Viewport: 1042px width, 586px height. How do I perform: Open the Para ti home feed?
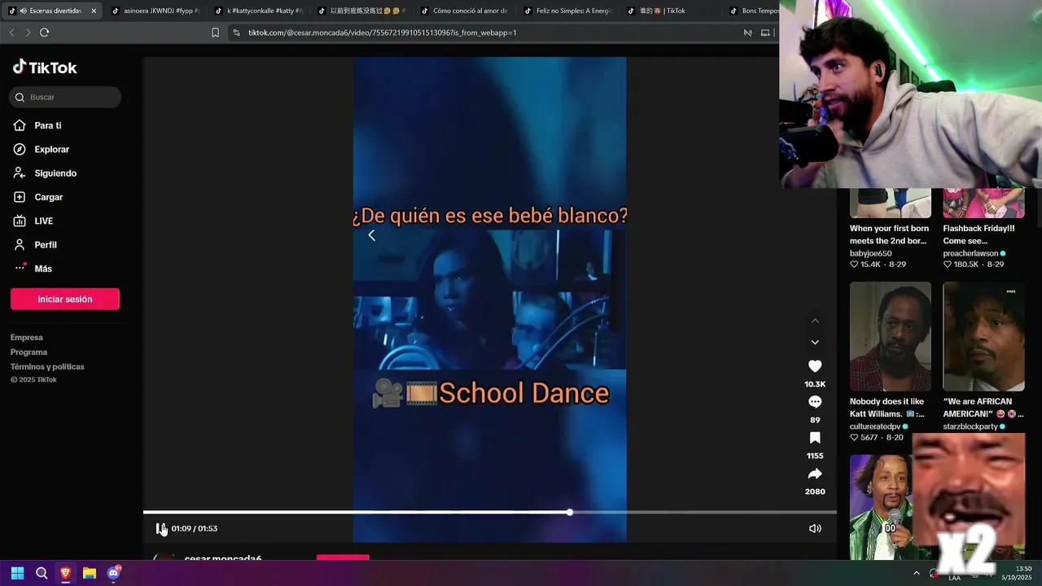47,125
